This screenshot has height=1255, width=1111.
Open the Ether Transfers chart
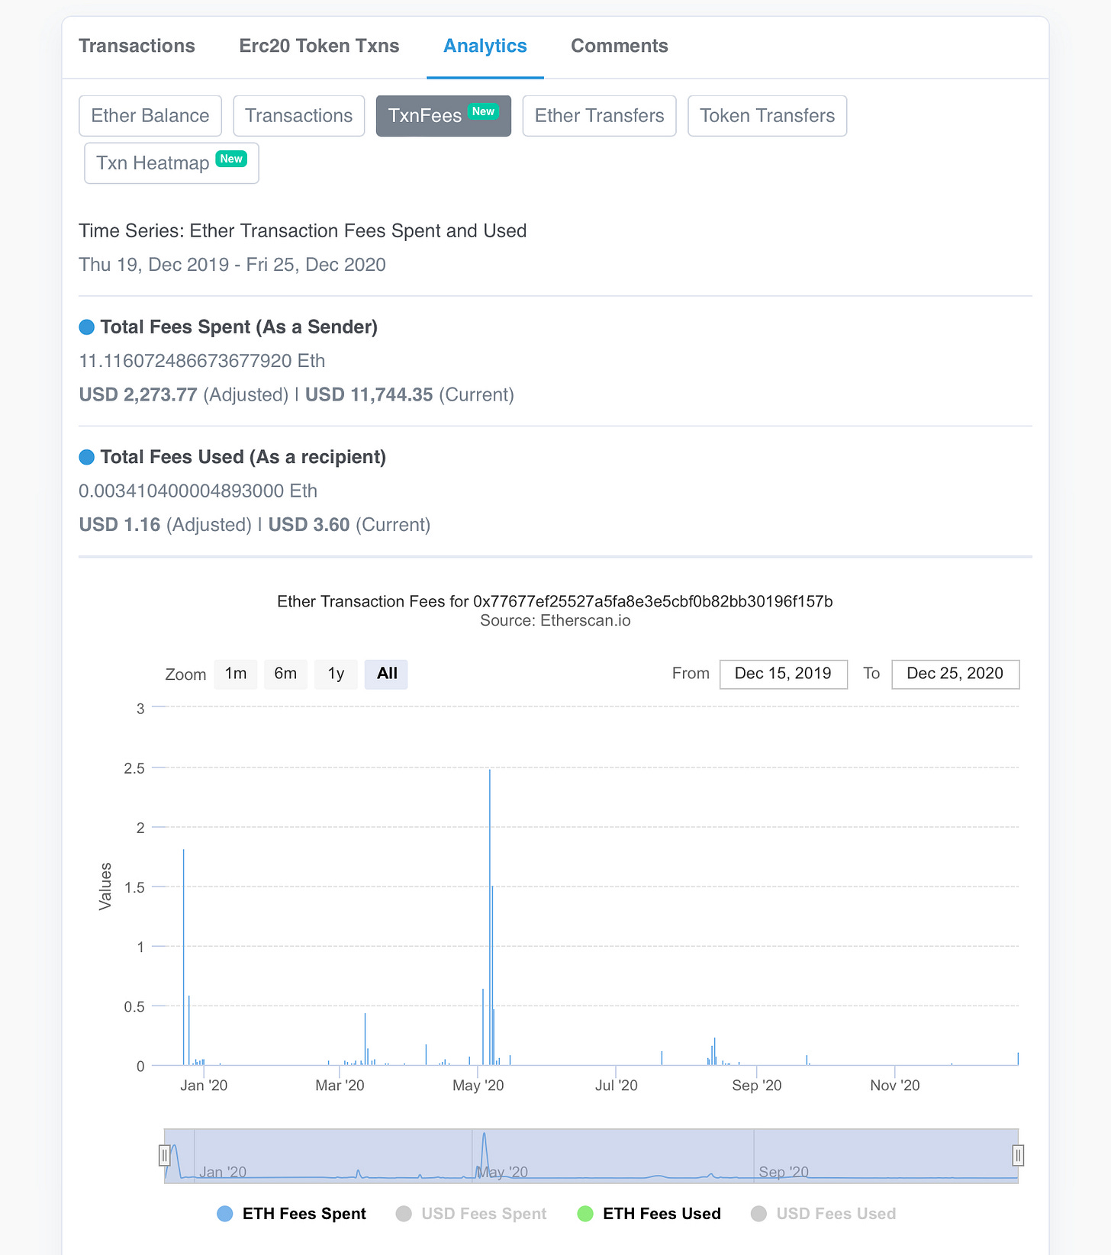600,116
